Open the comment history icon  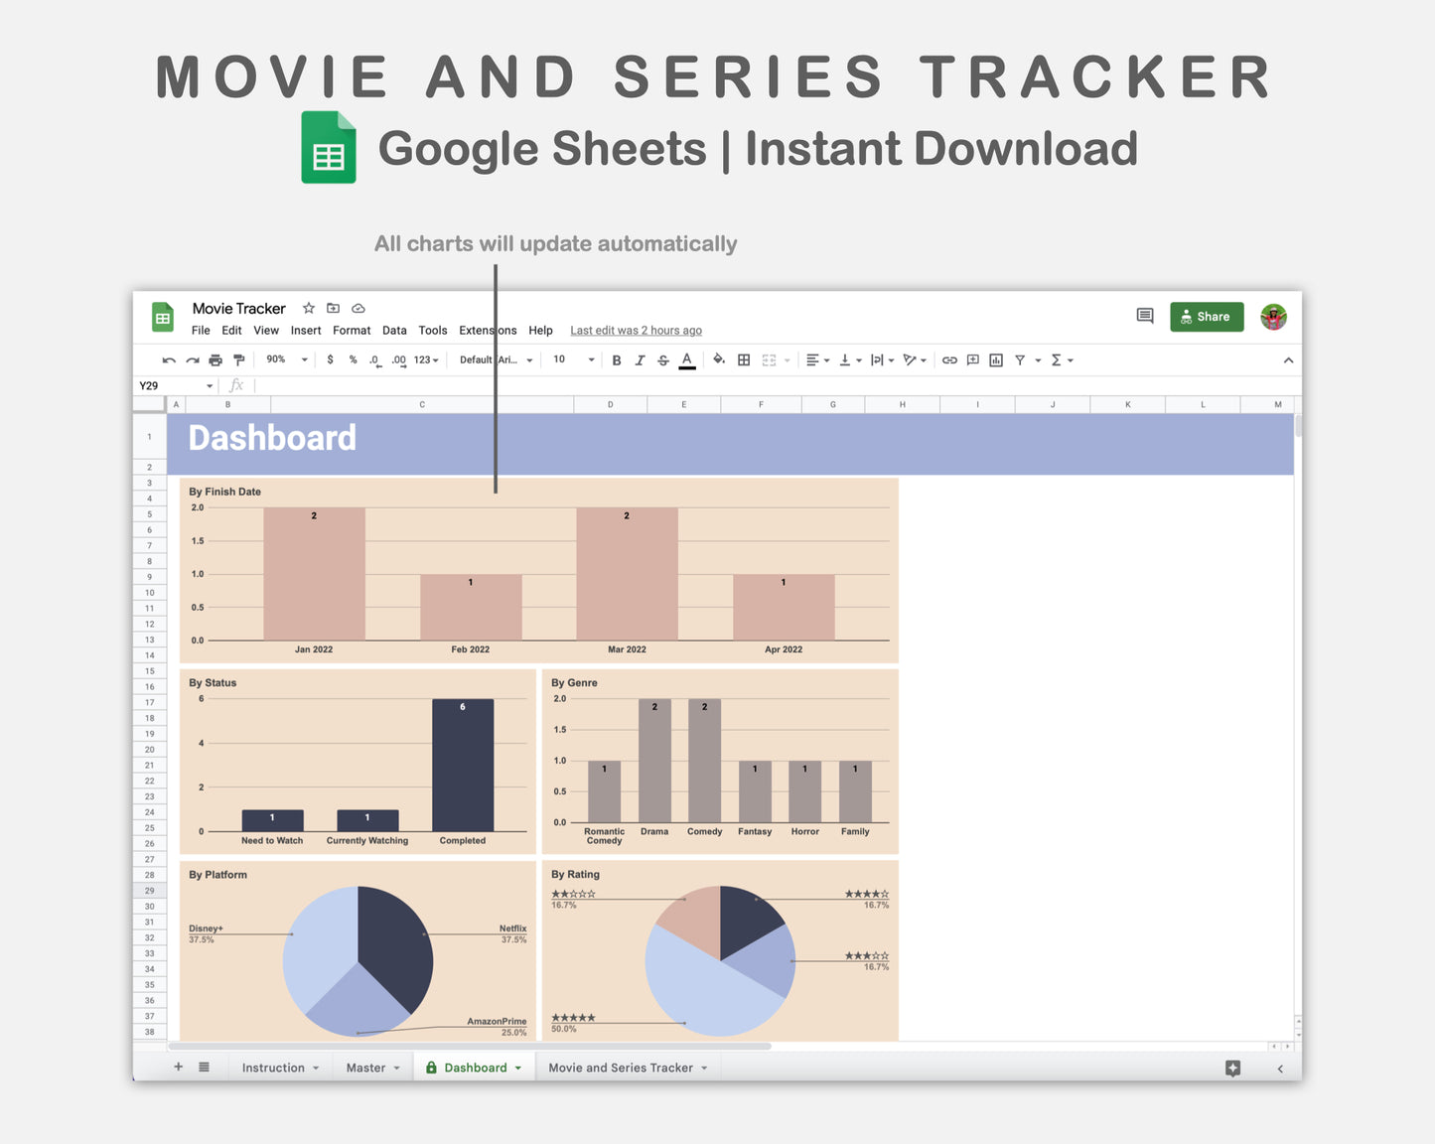pyautogui.click(x=1145, y=316)
